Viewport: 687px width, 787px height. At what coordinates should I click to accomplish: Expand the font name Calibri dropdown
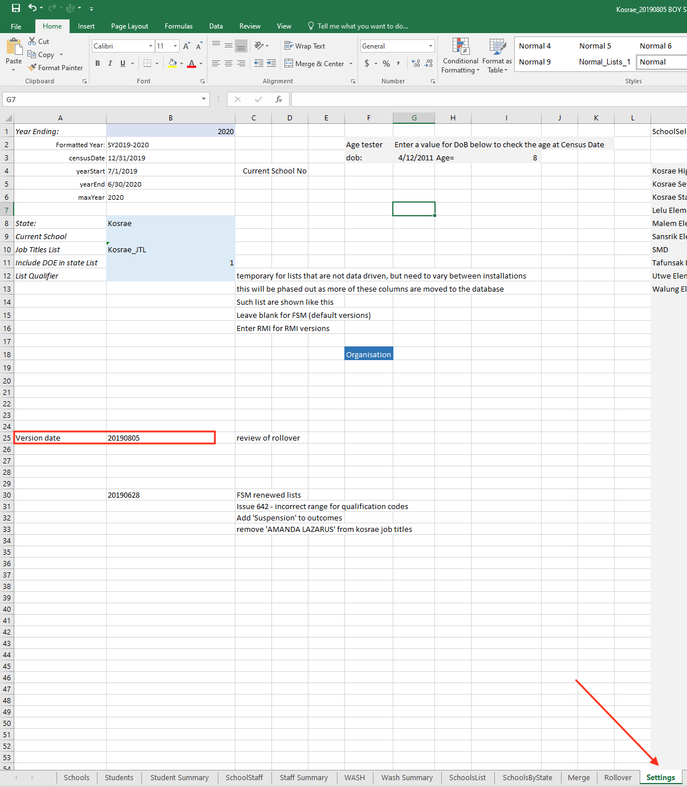click(151, 46)
